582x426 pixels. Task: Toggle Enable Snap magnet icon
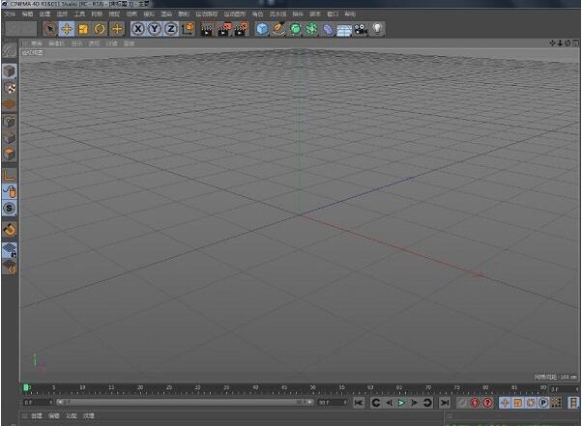[x=10, y=230]
